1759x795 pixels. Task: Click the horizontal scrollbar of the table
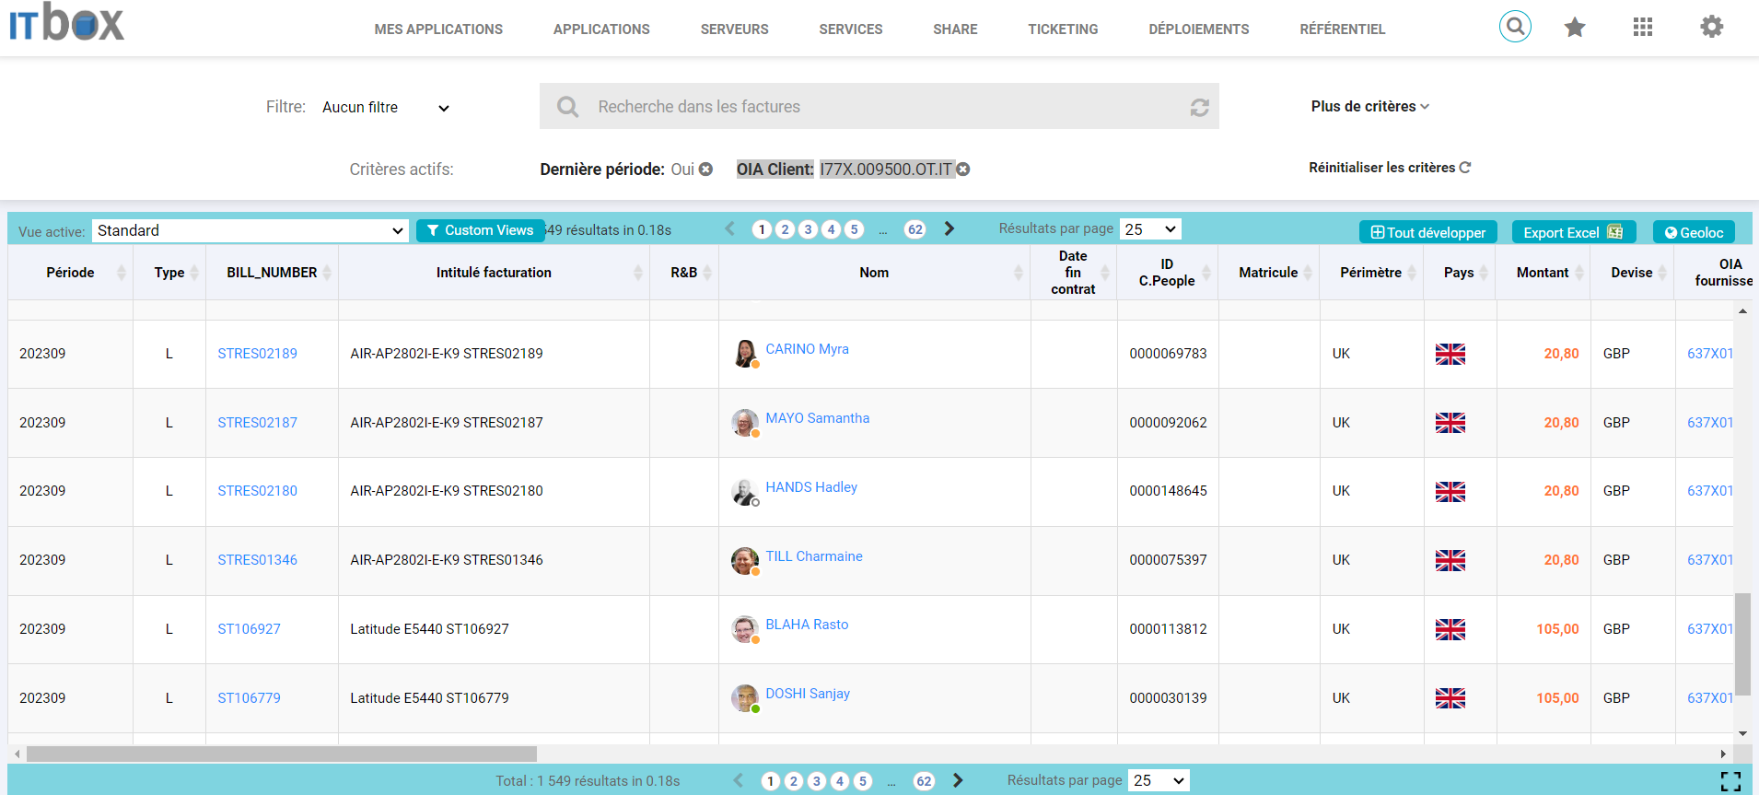pos(281,754)
